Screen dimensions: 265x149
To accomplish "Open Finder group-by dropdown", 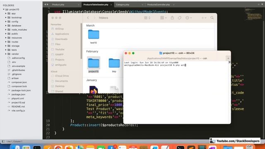I will [x=164, y=18].
